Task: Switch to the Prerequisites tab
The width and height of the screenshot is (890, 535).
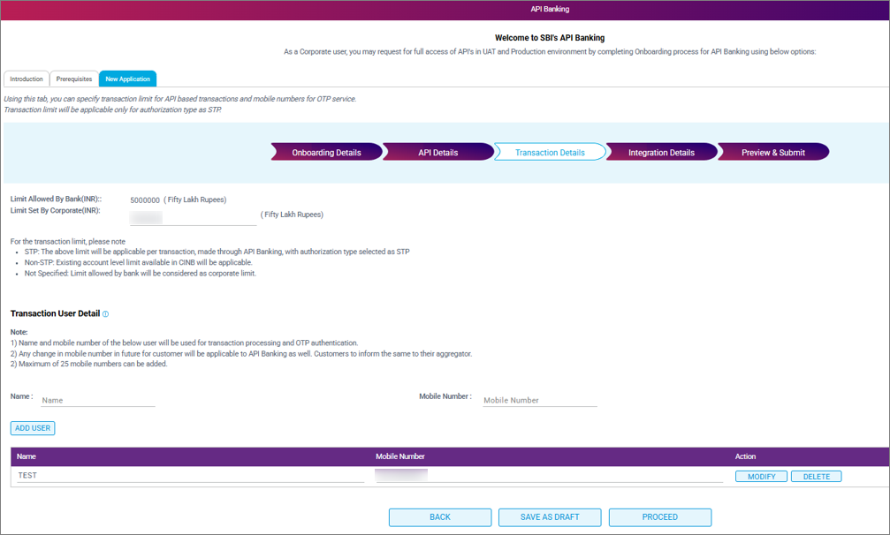Action: click(x=74, y=79)
